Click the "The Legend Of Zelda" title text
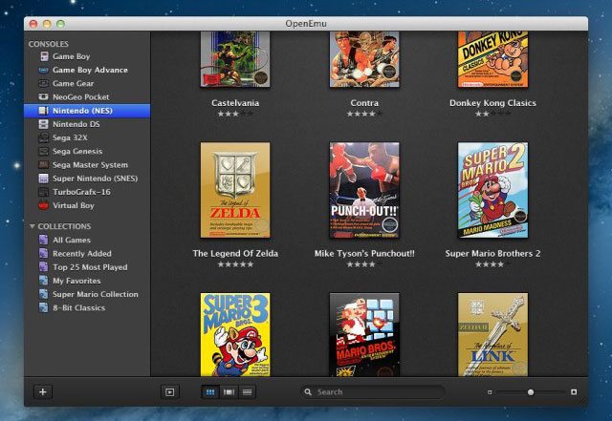Viewport: 612px width, 421px height. 235,253
